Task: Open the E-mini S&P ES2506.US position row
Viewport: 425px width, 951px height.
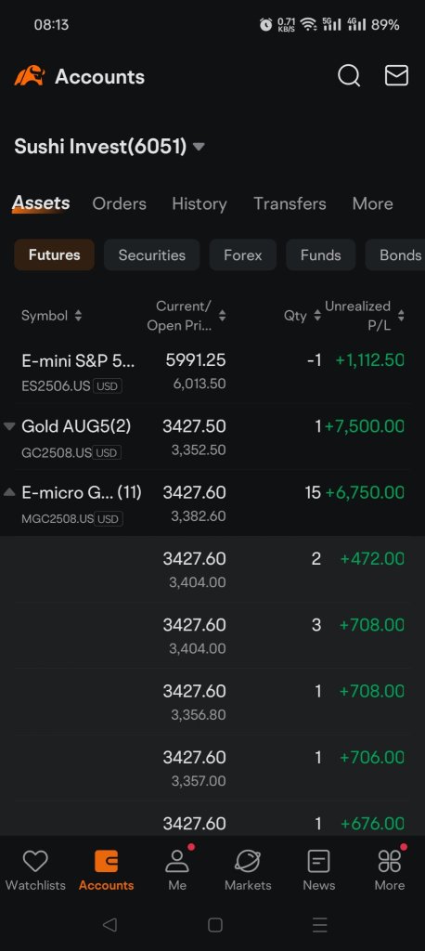Action: pyautogui.click(x=212, y=371)
